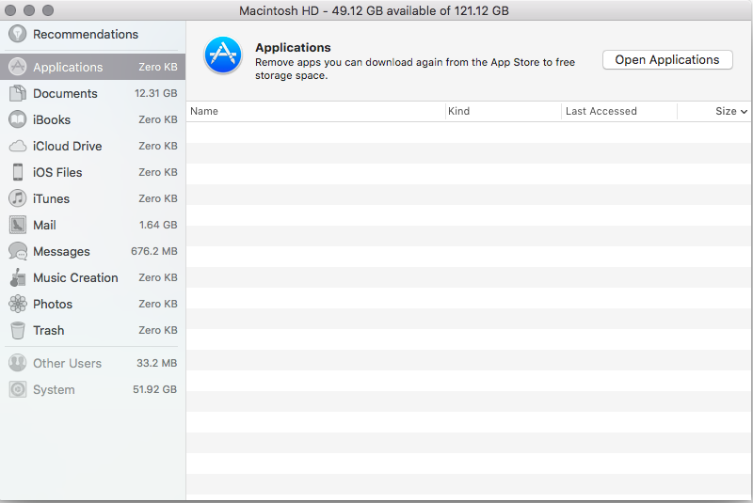Select the Trash category label
This screenshot has width=753, height=503.
[48, 330]
